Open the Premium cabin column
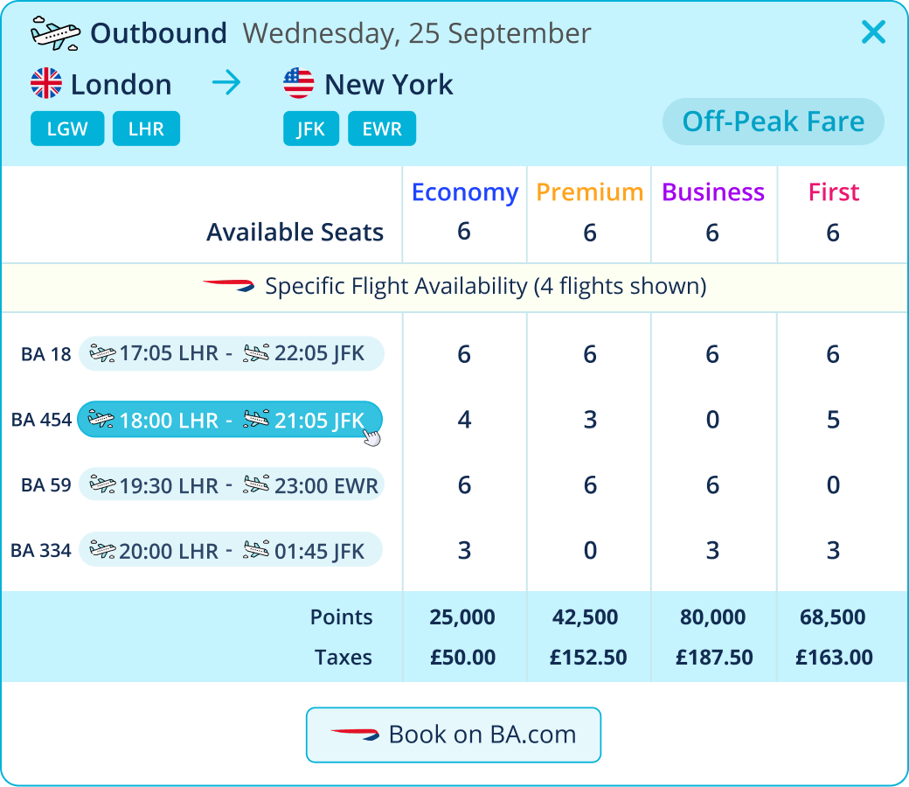Screen dimensions: 909x787 coord(589,192)
